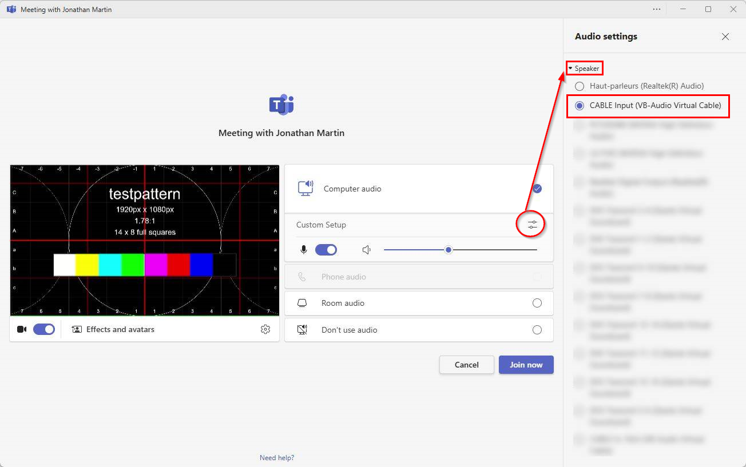Close the Audio settings panel
The width and height of the screenshot is (746, 467).
point(725,37)
